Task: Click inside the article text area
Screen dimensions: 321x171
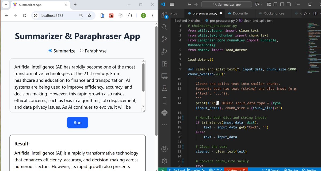Action: click(x=75, y=85)
